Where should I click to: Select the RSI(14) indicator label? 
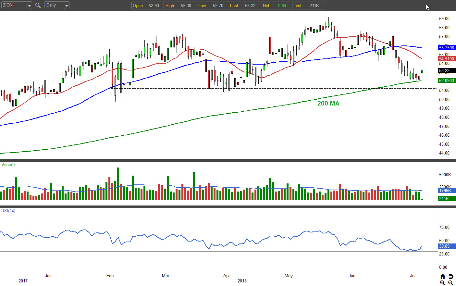(8, 211)
